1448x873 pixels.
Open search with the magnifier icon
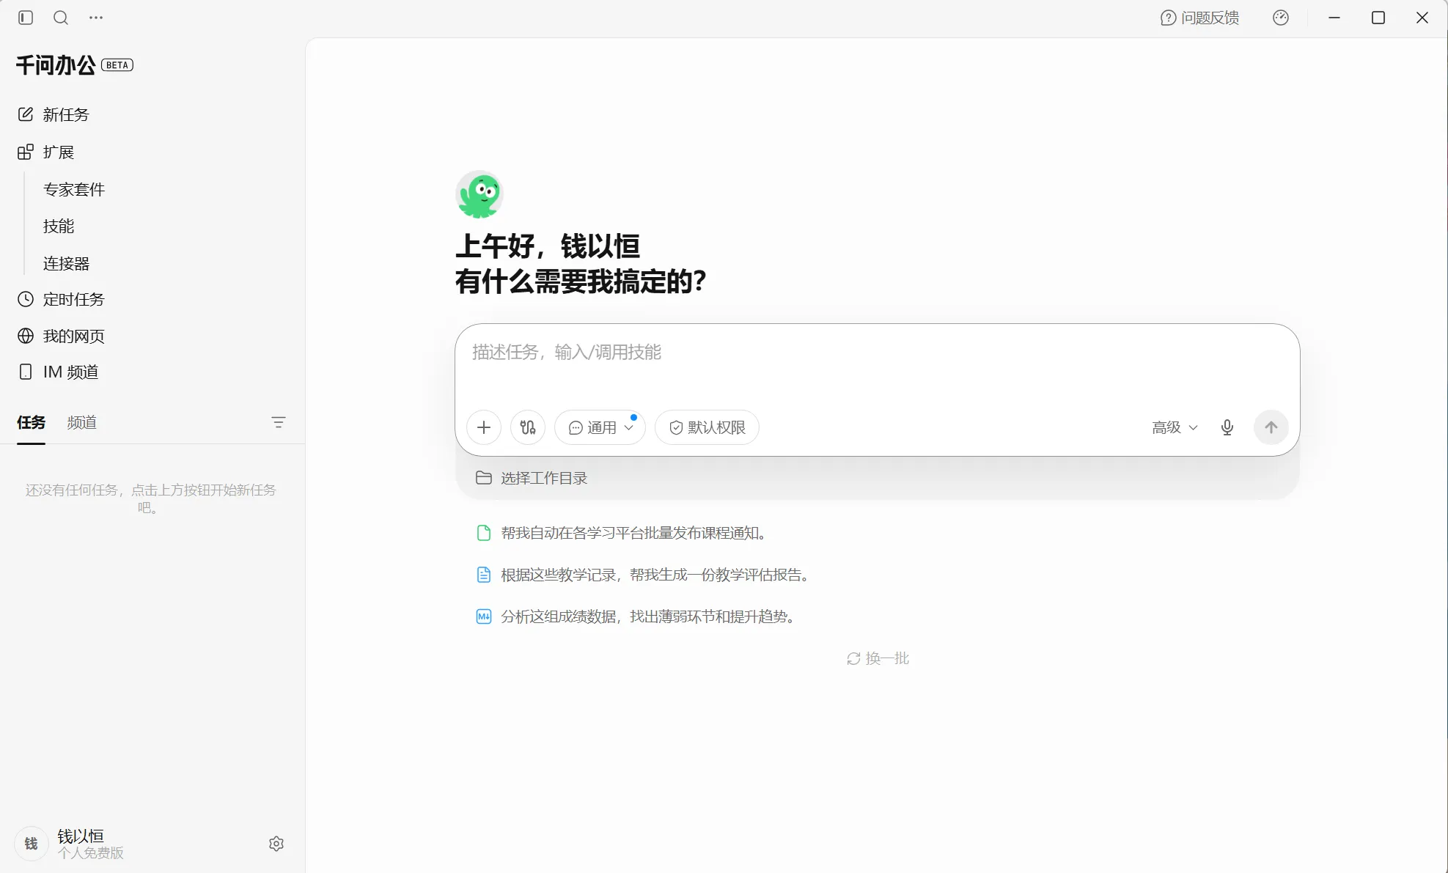click(61, 18)
